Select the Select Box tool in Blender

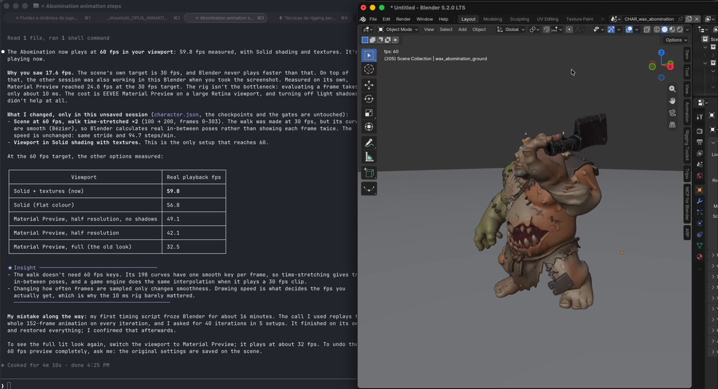[369, 55]
